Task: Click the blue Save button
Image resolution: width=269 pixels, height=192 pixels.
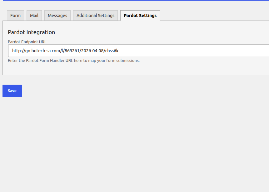Action: [x=12, y=91]
